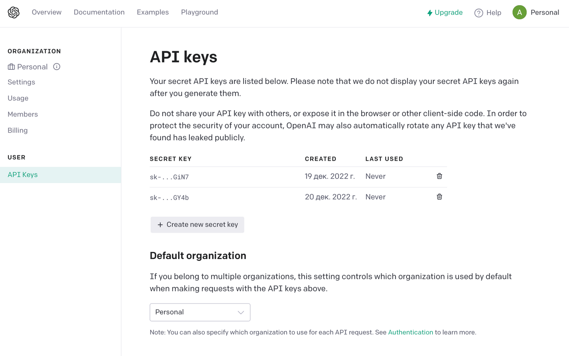Delete the sk-...GiN7 key via trash icon

(x=439, y=176)
